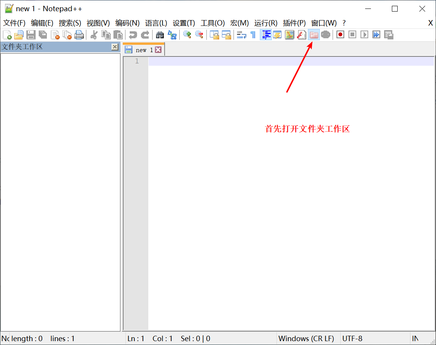Open Find with the binoculars icon
The width and height of the screenshot is (436, 345).
(160, 35)
